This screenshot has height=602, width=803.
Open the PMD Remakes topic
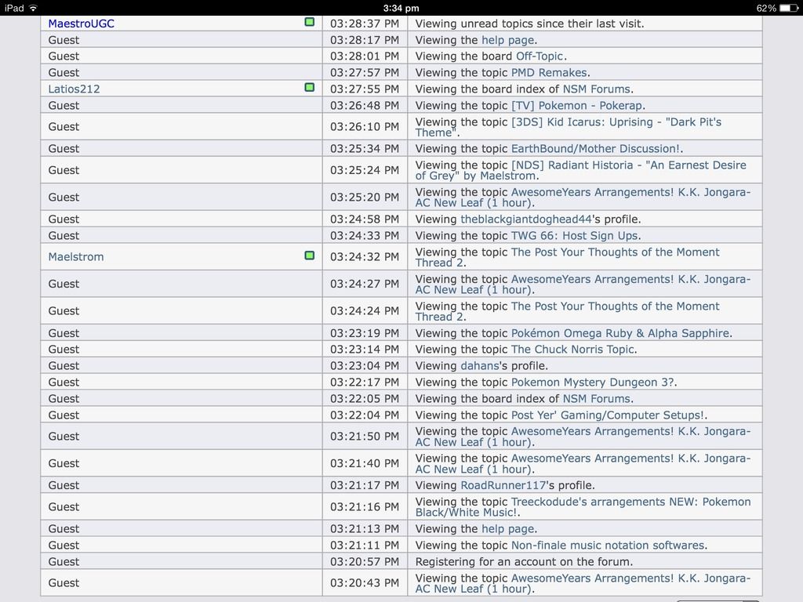click(549, 73)
